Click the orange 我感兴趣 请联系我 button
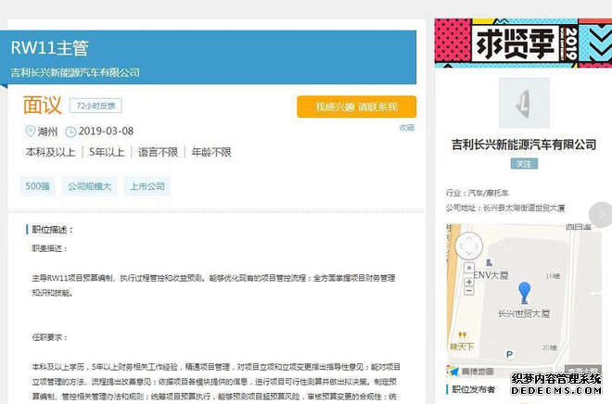Image resolution: width=612 pixels, height=404 pixels. click(x=356, y=107)
